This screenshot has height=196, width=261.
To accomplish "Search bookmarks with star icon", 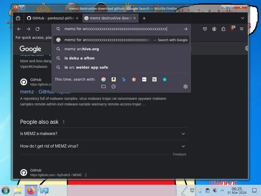I will tap(165, 79).
